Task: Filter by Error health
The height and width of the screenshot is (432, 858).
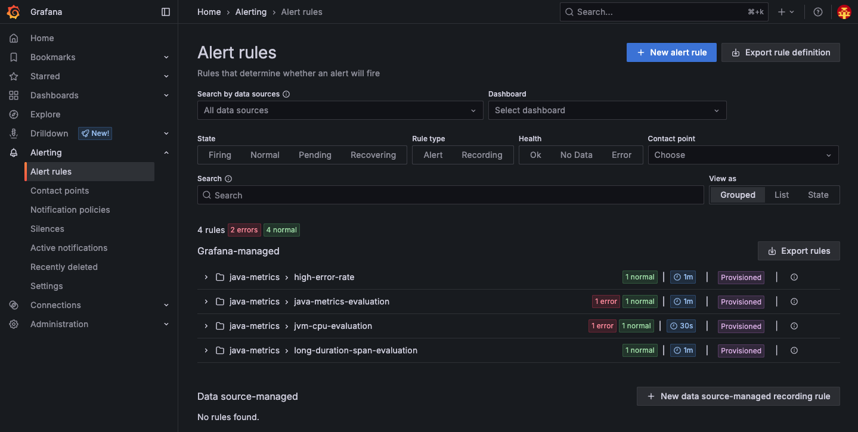Action: point(621,155)
